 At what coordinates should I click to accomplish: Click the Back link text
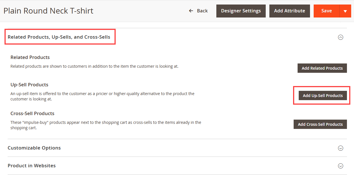pyautogui.click(x=202, y=11)
